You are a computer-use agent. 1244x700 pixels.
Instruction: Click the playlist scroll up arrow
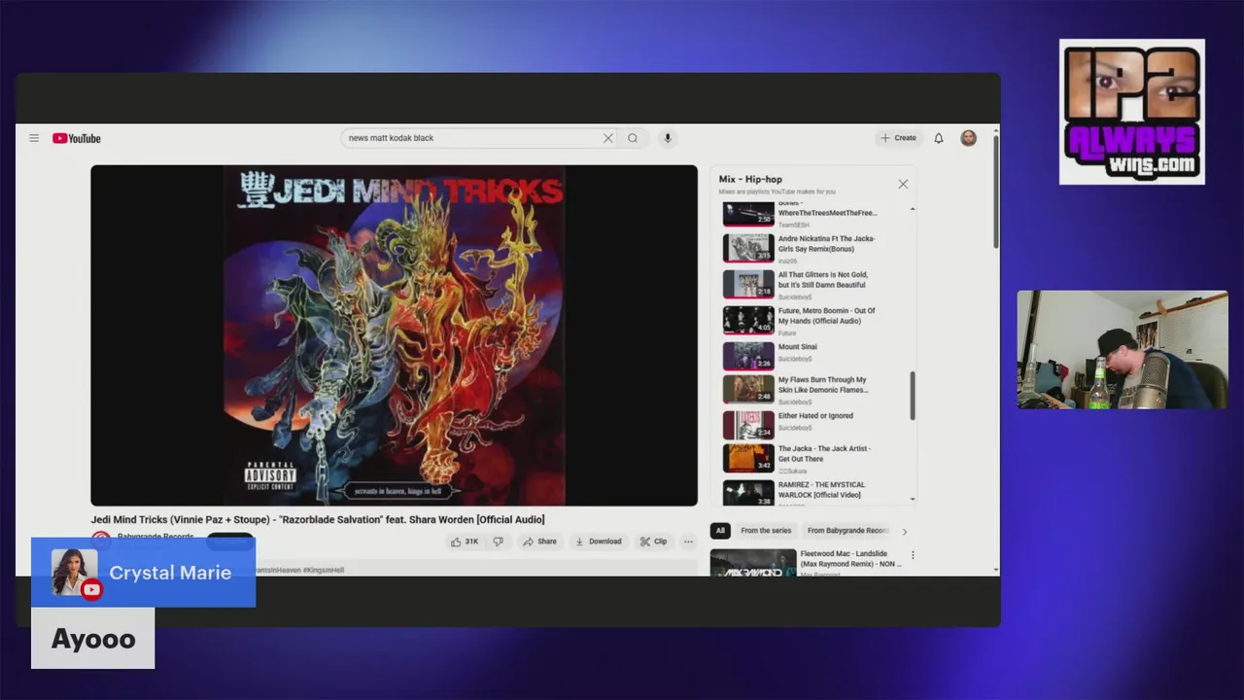(x=912, y=209)
